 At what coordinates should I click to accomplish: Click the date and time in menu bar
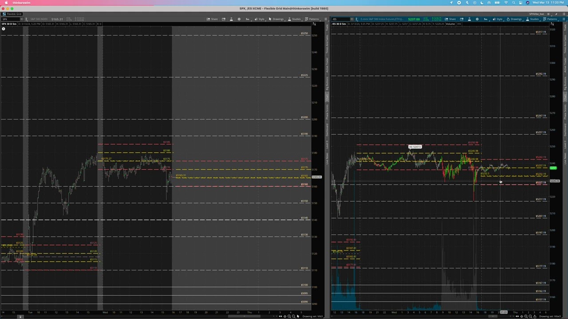pos(548,3)
